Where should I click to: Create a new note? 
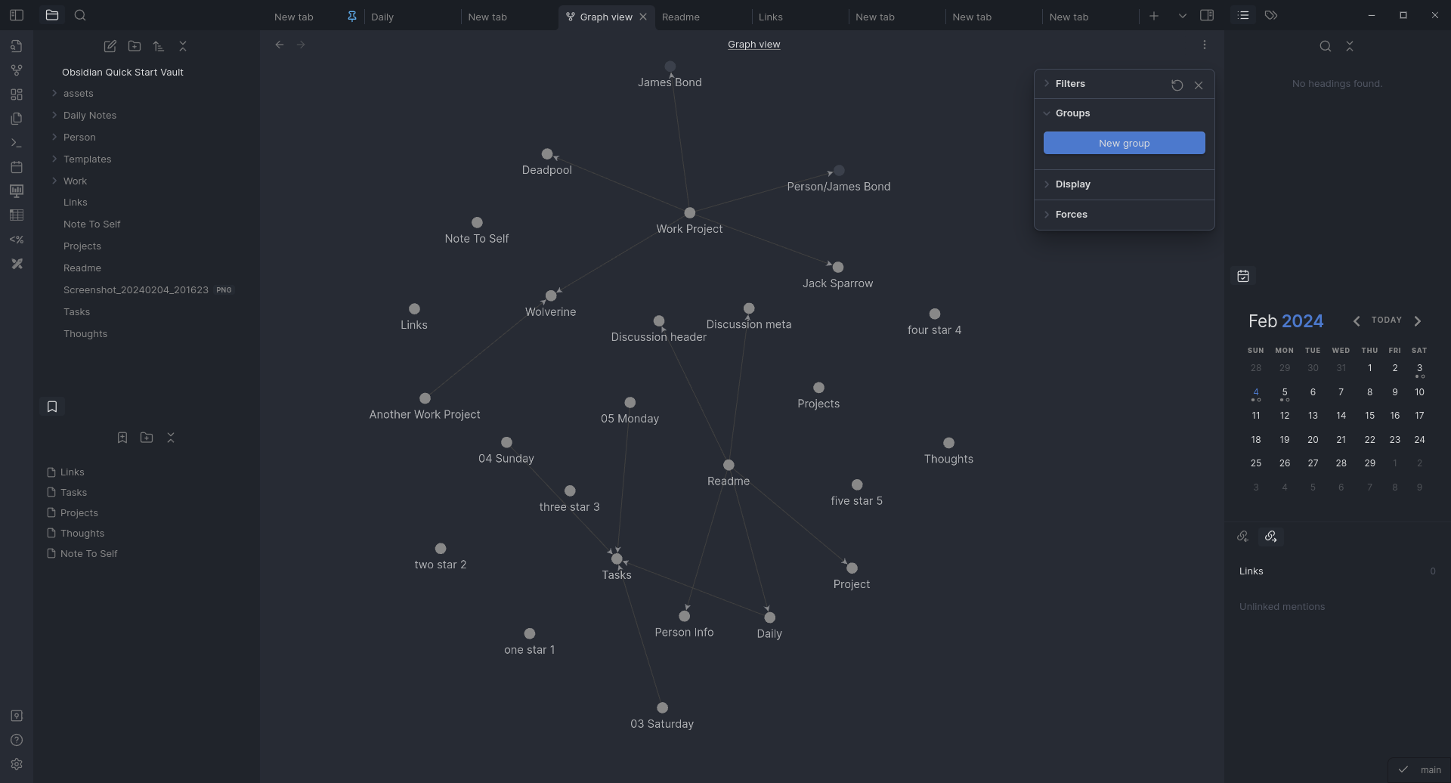[x=110, y=46]
